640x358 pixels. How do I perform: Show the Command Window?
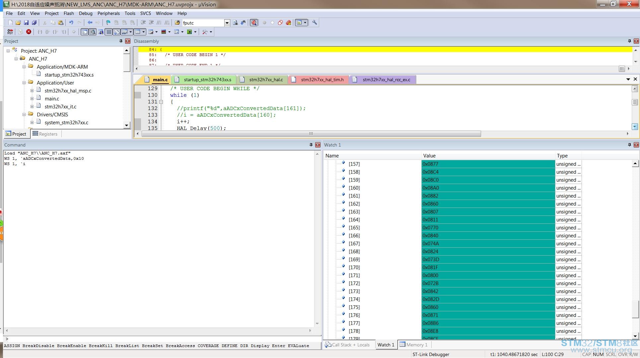click(x=85, y=32)
